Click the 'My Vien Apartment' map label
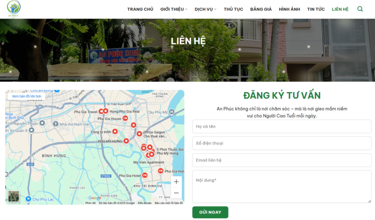Viewport: 375px width, 220px height. point(149,162)
